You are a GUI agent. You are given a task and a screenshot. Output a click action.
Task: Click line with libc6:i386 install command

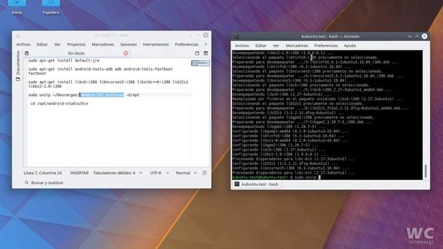[108, 84]
